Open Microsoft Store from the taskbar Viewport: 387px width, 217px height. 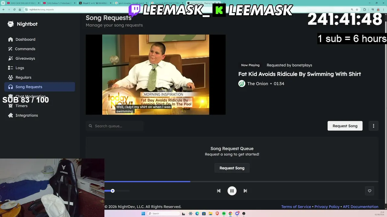[x=204, y=214]
